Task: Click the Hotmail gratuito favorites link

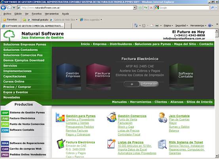Action: [x=38, y=20]
